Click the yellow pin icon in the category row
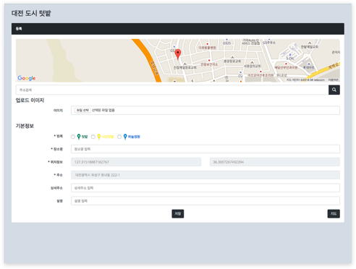This screenshot has height=269, width=356. coord(99,137)
